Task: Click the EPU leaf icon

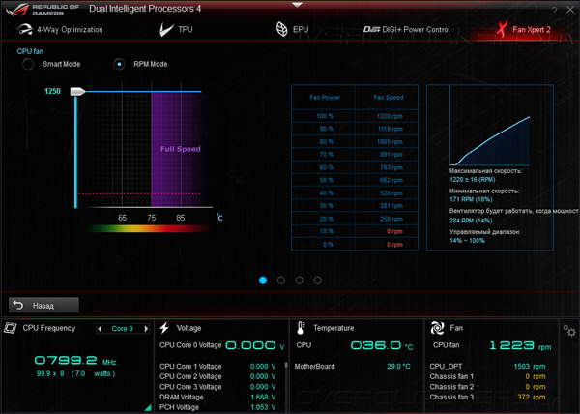Action: pyautogui.click(x=282, y=29)
